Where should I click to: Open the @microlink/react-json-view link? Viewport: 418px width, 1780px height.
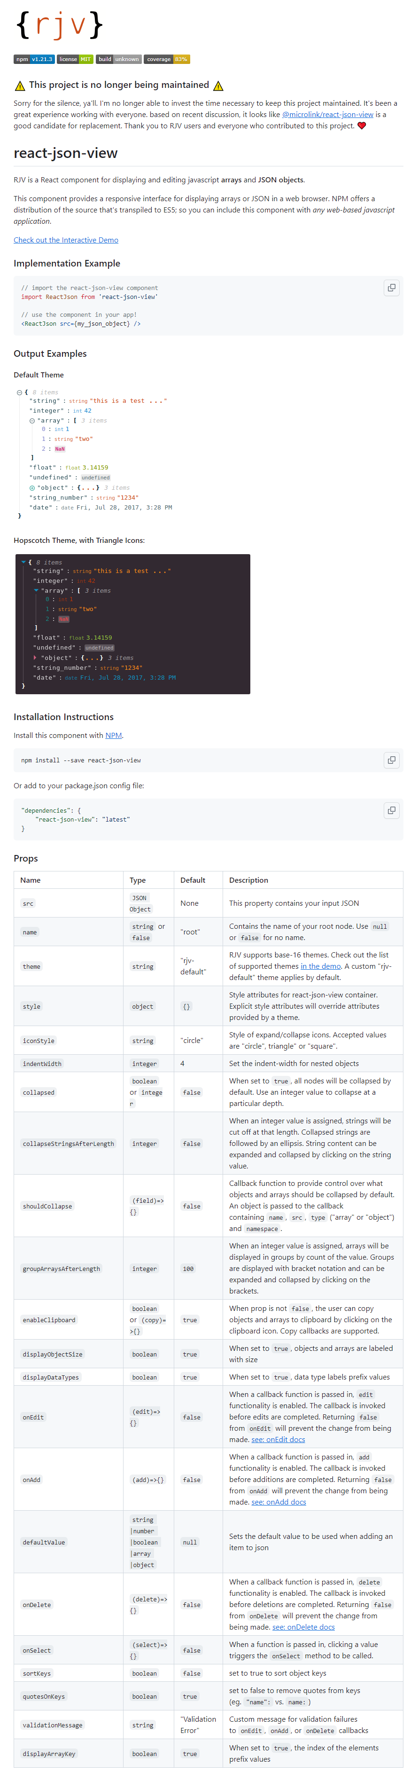327,115
